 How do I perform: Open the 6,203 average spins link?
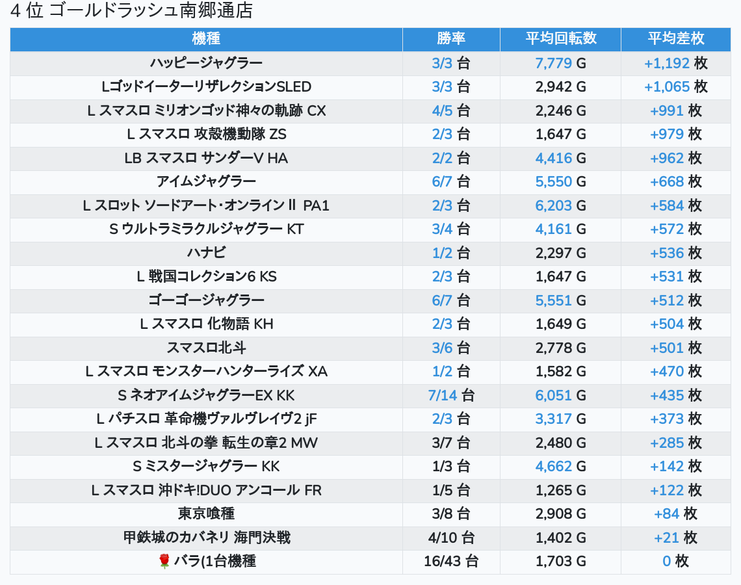point(553,205)
